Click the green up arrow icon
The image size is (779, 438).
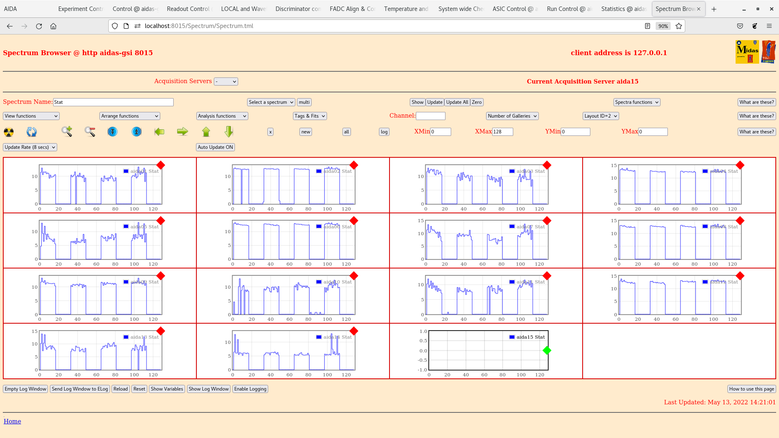click(206, 131)
